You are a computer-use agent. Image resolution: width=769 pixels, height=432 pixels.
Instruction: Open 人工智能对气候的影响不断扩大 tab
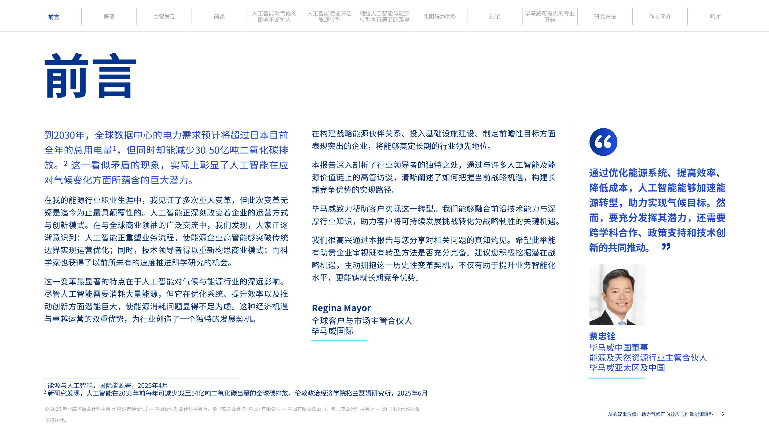click(274, 17)
